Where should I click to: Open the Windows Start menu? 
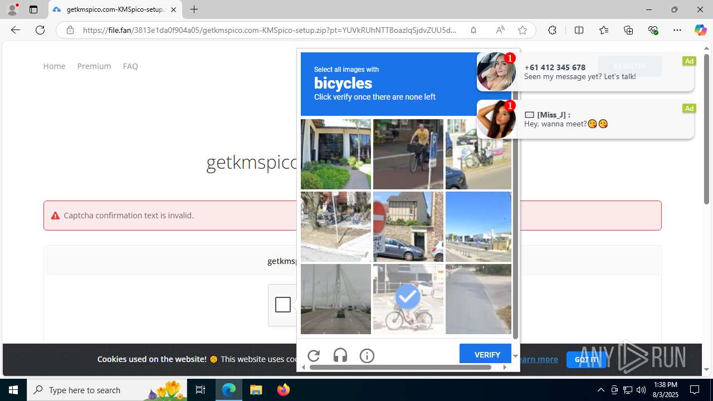[13, 390]
